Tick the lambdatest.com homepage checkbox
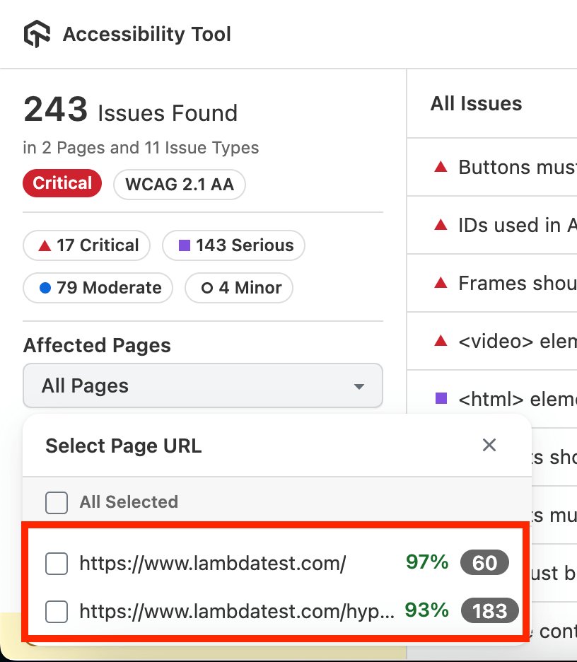This screenshot has width=577, height=662. point(57,564)
